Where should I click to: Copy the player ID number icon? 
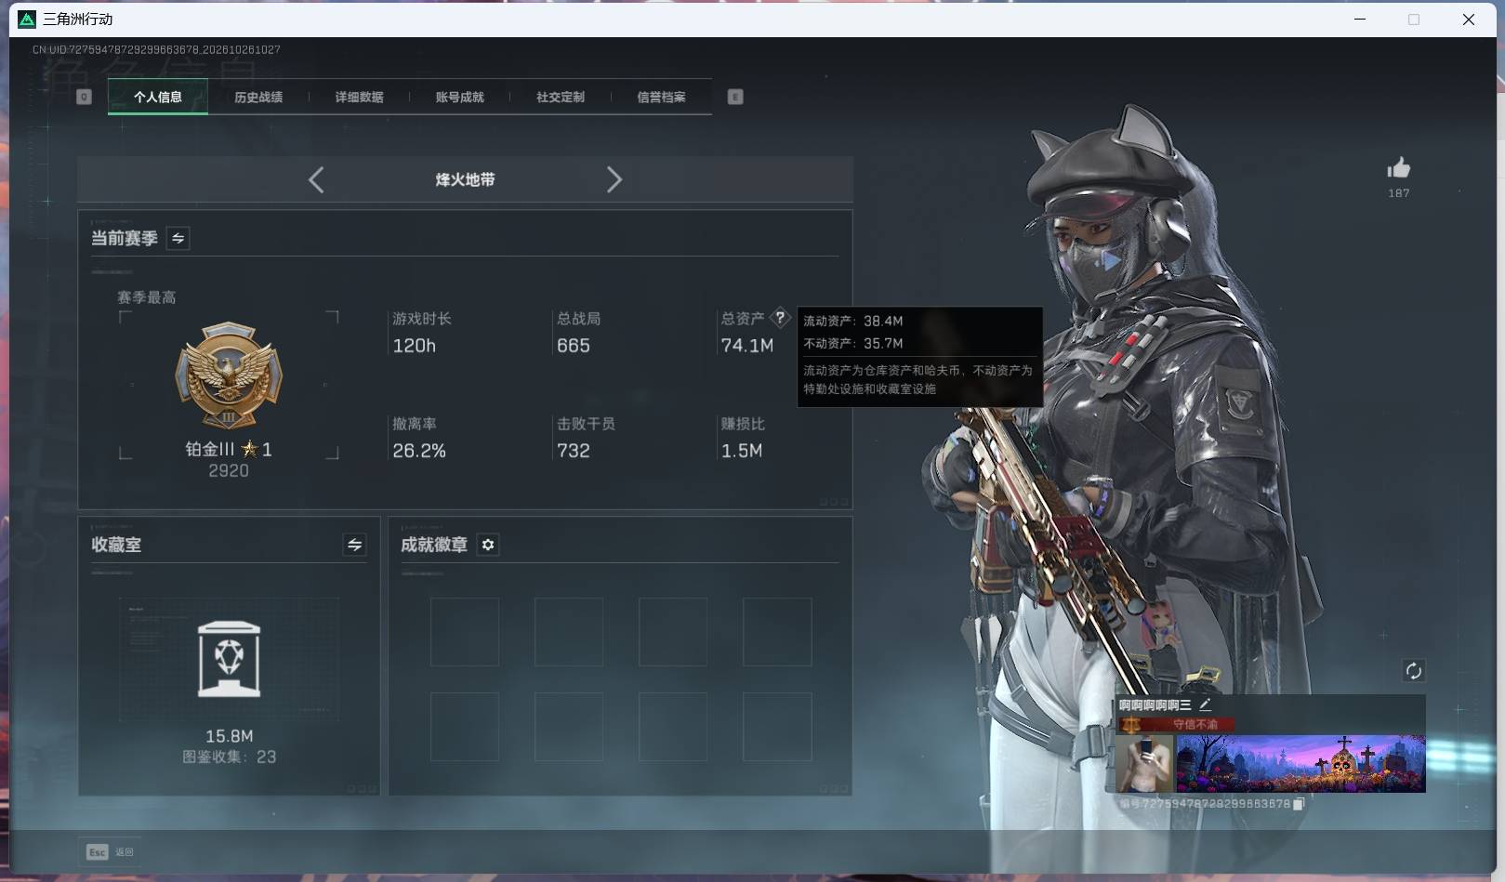1299,804
